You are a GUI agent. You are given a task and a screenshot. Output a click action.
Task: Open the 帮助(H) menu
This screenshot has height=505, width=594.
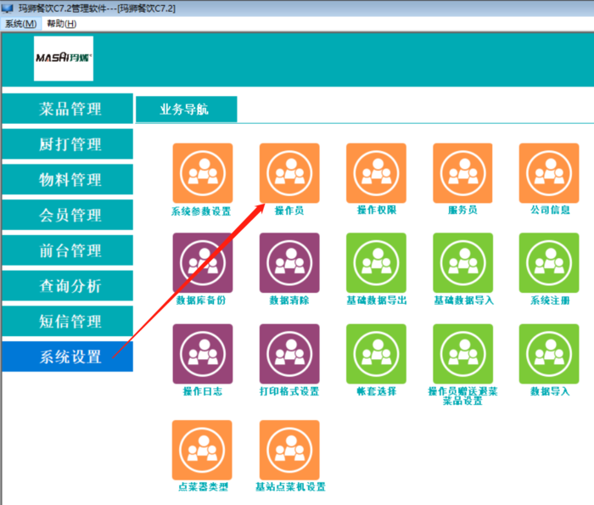[61, 23]
